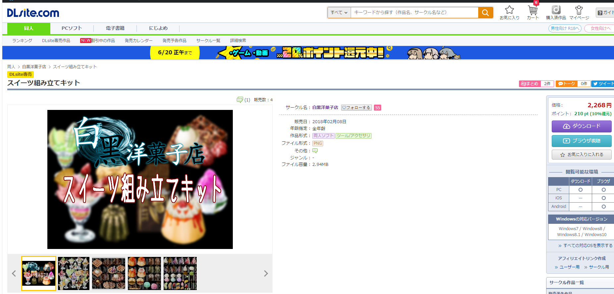Select the PCソフト tab
The width and height of the screenshot is (614, 294).
pyautogui.click(x=72, y=28)
